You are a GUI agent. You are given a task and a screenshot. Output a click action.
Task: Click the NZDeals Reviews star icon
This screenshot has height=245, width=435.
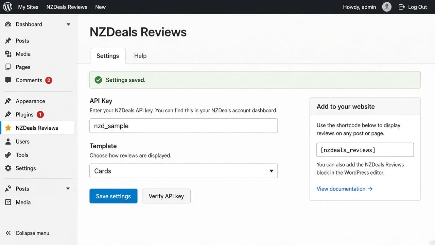[x=8, y=128]
